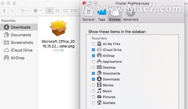Image resolution: width=188 pixels, height=109 pixels.
Task: Enable the Movies checkbox
Action: pyautogui.click(x=93, y=85)
